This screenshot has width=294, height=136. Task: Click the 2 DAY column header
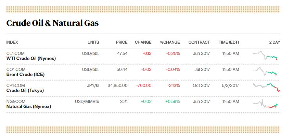(x=274, y=42)
